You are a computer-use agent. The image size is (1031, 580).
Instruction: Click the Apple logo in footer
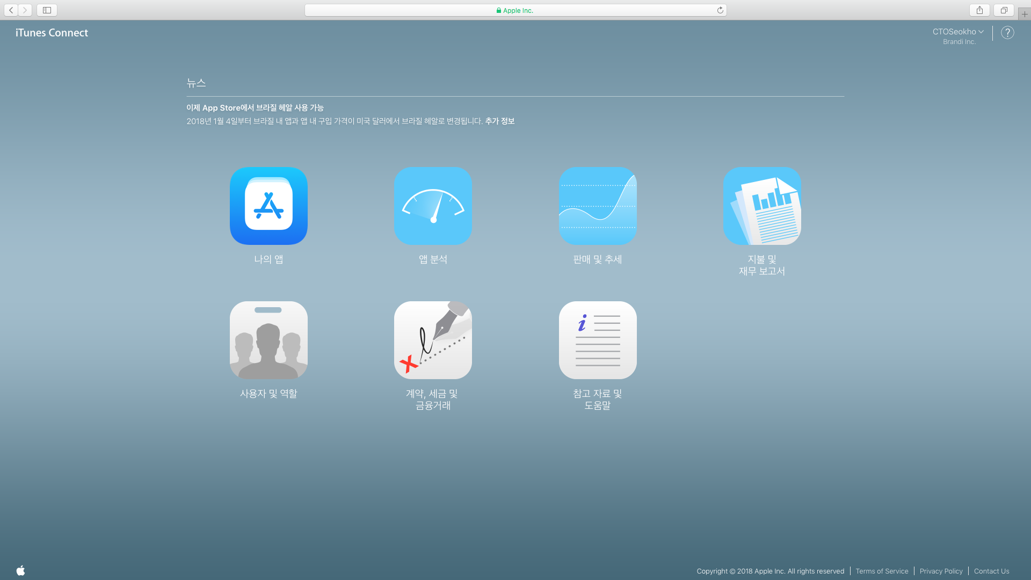(x=21, y=570)
